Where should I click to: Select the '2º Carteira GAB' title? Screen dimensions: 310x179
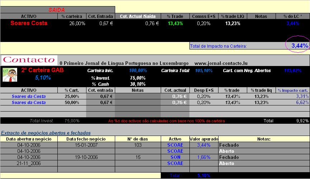click(42, 70)
